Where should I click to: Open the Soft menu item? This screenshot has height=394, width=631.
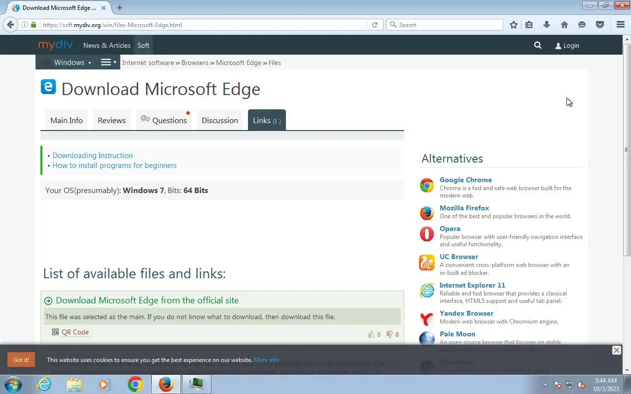143,45
